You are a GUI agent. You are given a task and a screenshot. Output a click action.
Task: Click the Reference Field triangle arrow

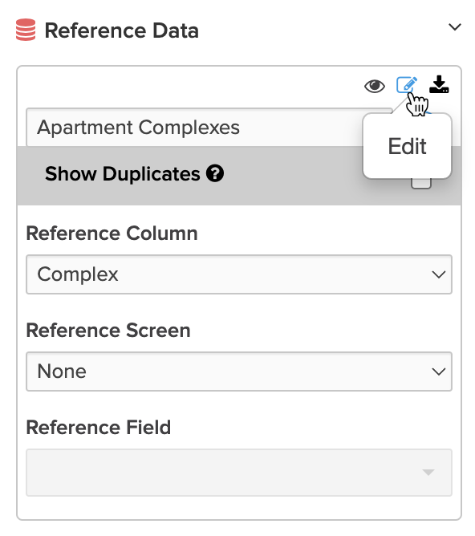pyautogui.click(x=428, y=473)
